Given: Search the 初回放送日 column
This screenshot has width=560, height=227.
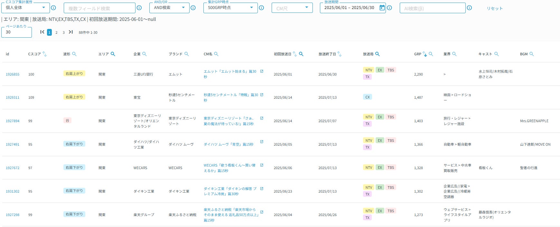Looking at the screenshot, I should [301, 54].
